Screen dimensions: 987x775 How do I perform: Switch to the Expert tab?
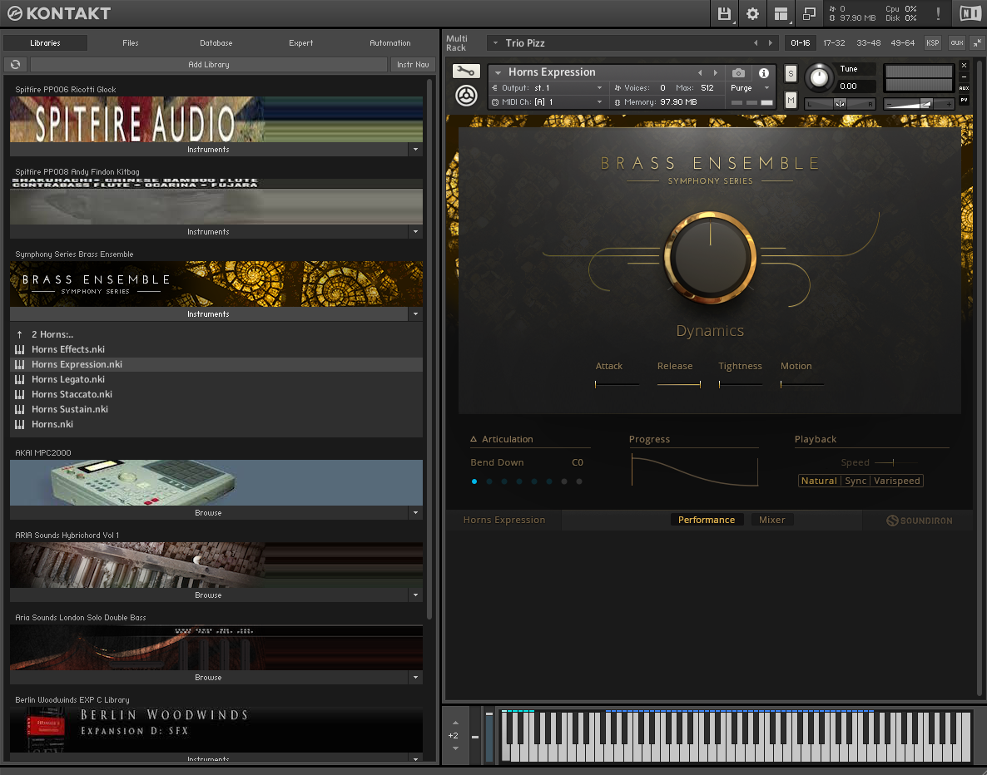click(x=301, y=42)
